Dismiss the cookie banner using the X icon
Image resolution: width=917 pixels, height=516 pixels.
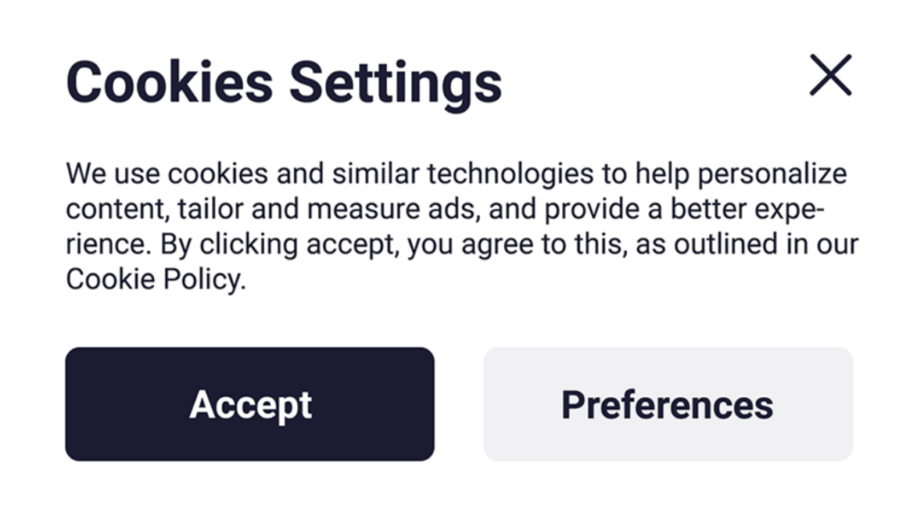point(830,75)
